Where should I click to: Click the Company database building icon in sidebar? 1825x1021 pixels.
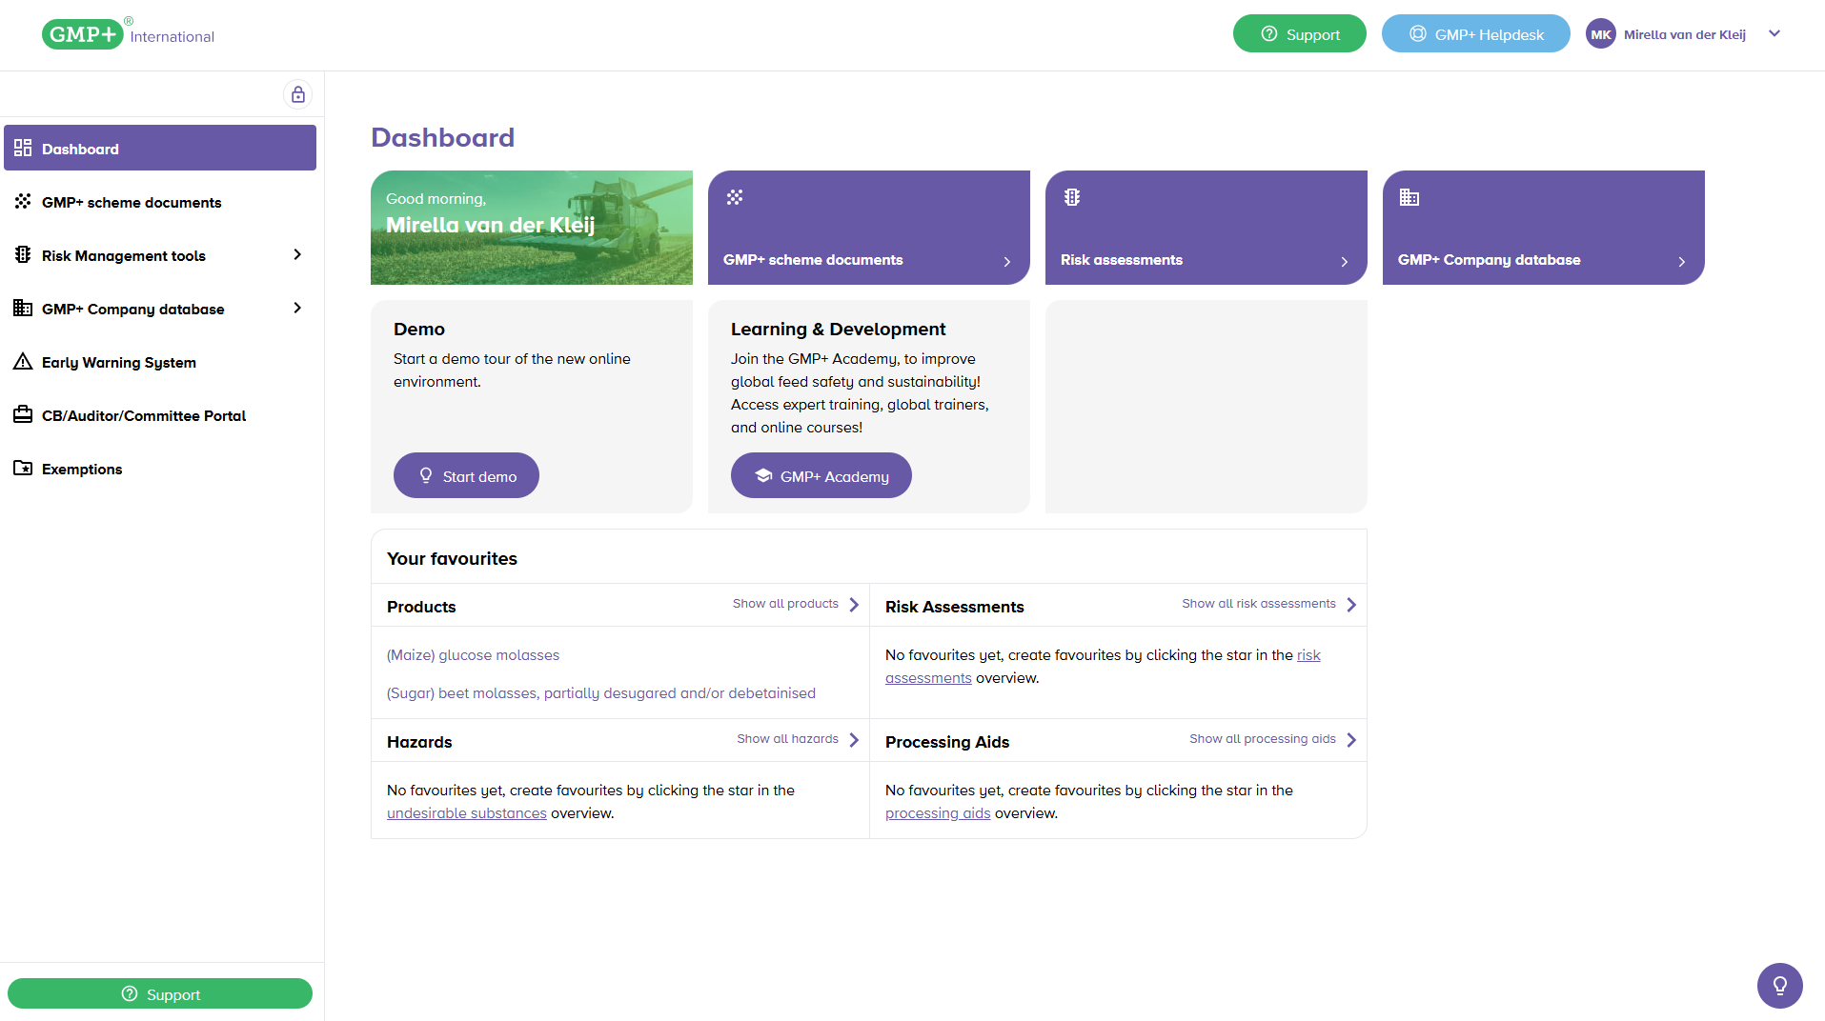click(23, 308)
